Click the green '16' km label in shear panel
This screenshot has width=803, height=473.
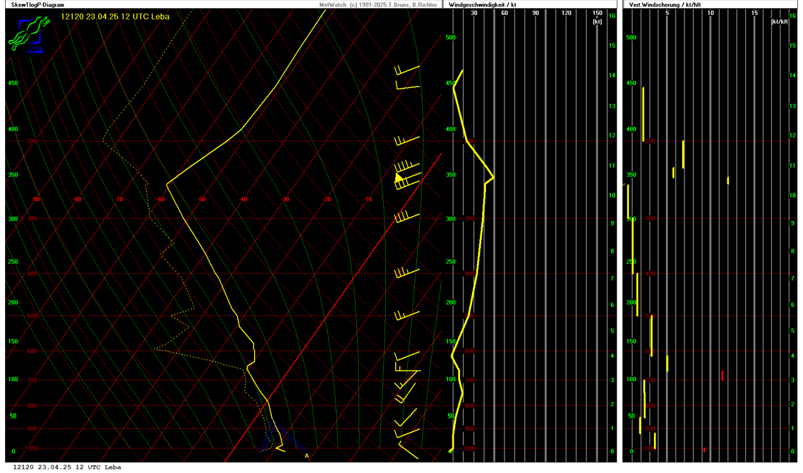click(x=792, y=15)
